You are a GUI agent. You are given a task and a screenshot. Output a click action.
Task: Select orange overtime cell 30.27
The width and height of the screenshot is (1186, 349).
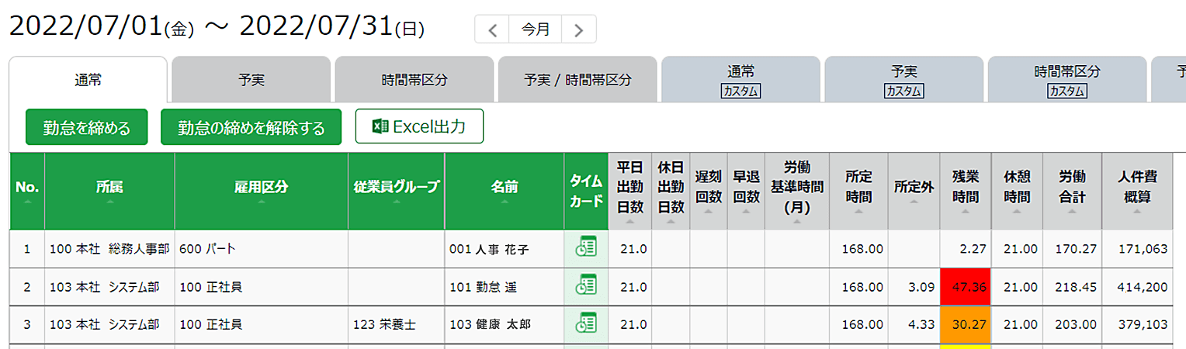966,324
